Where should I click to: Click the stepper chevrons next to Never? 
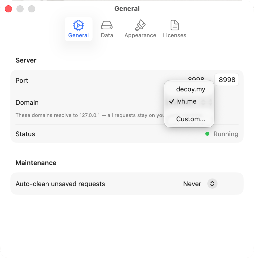click(x=212, y=184)
